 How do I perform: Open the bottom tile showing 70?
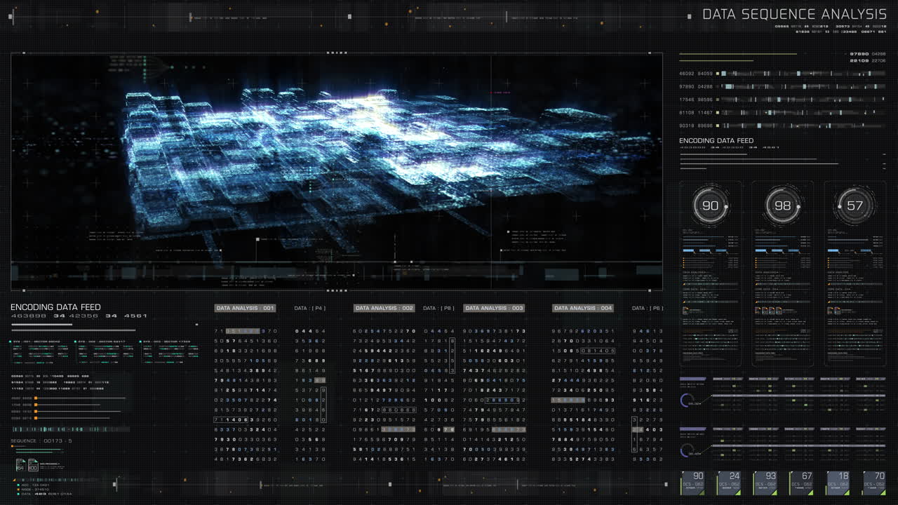click(874, 483)
